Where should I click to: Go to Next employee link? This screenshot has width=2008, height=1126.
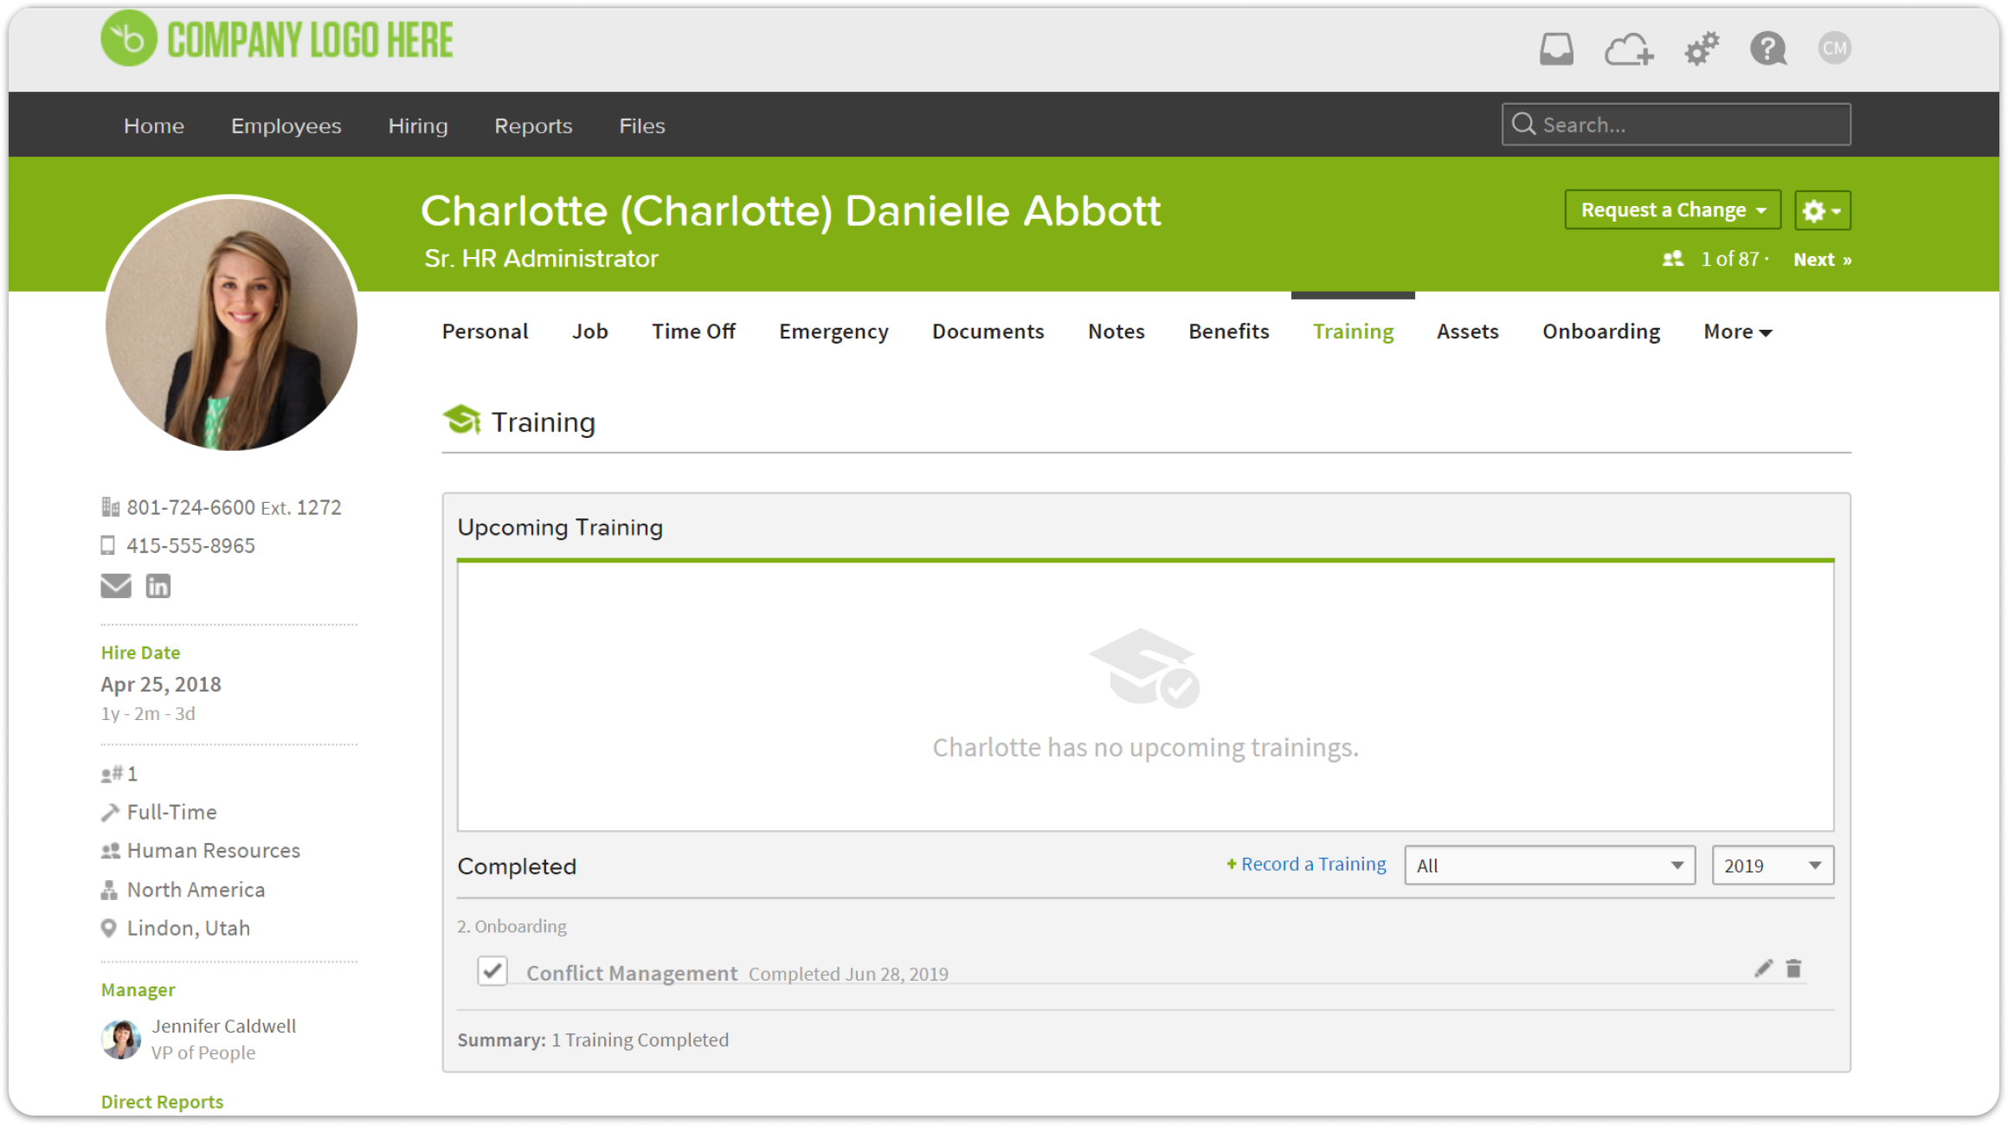(x=1821, y=260)
